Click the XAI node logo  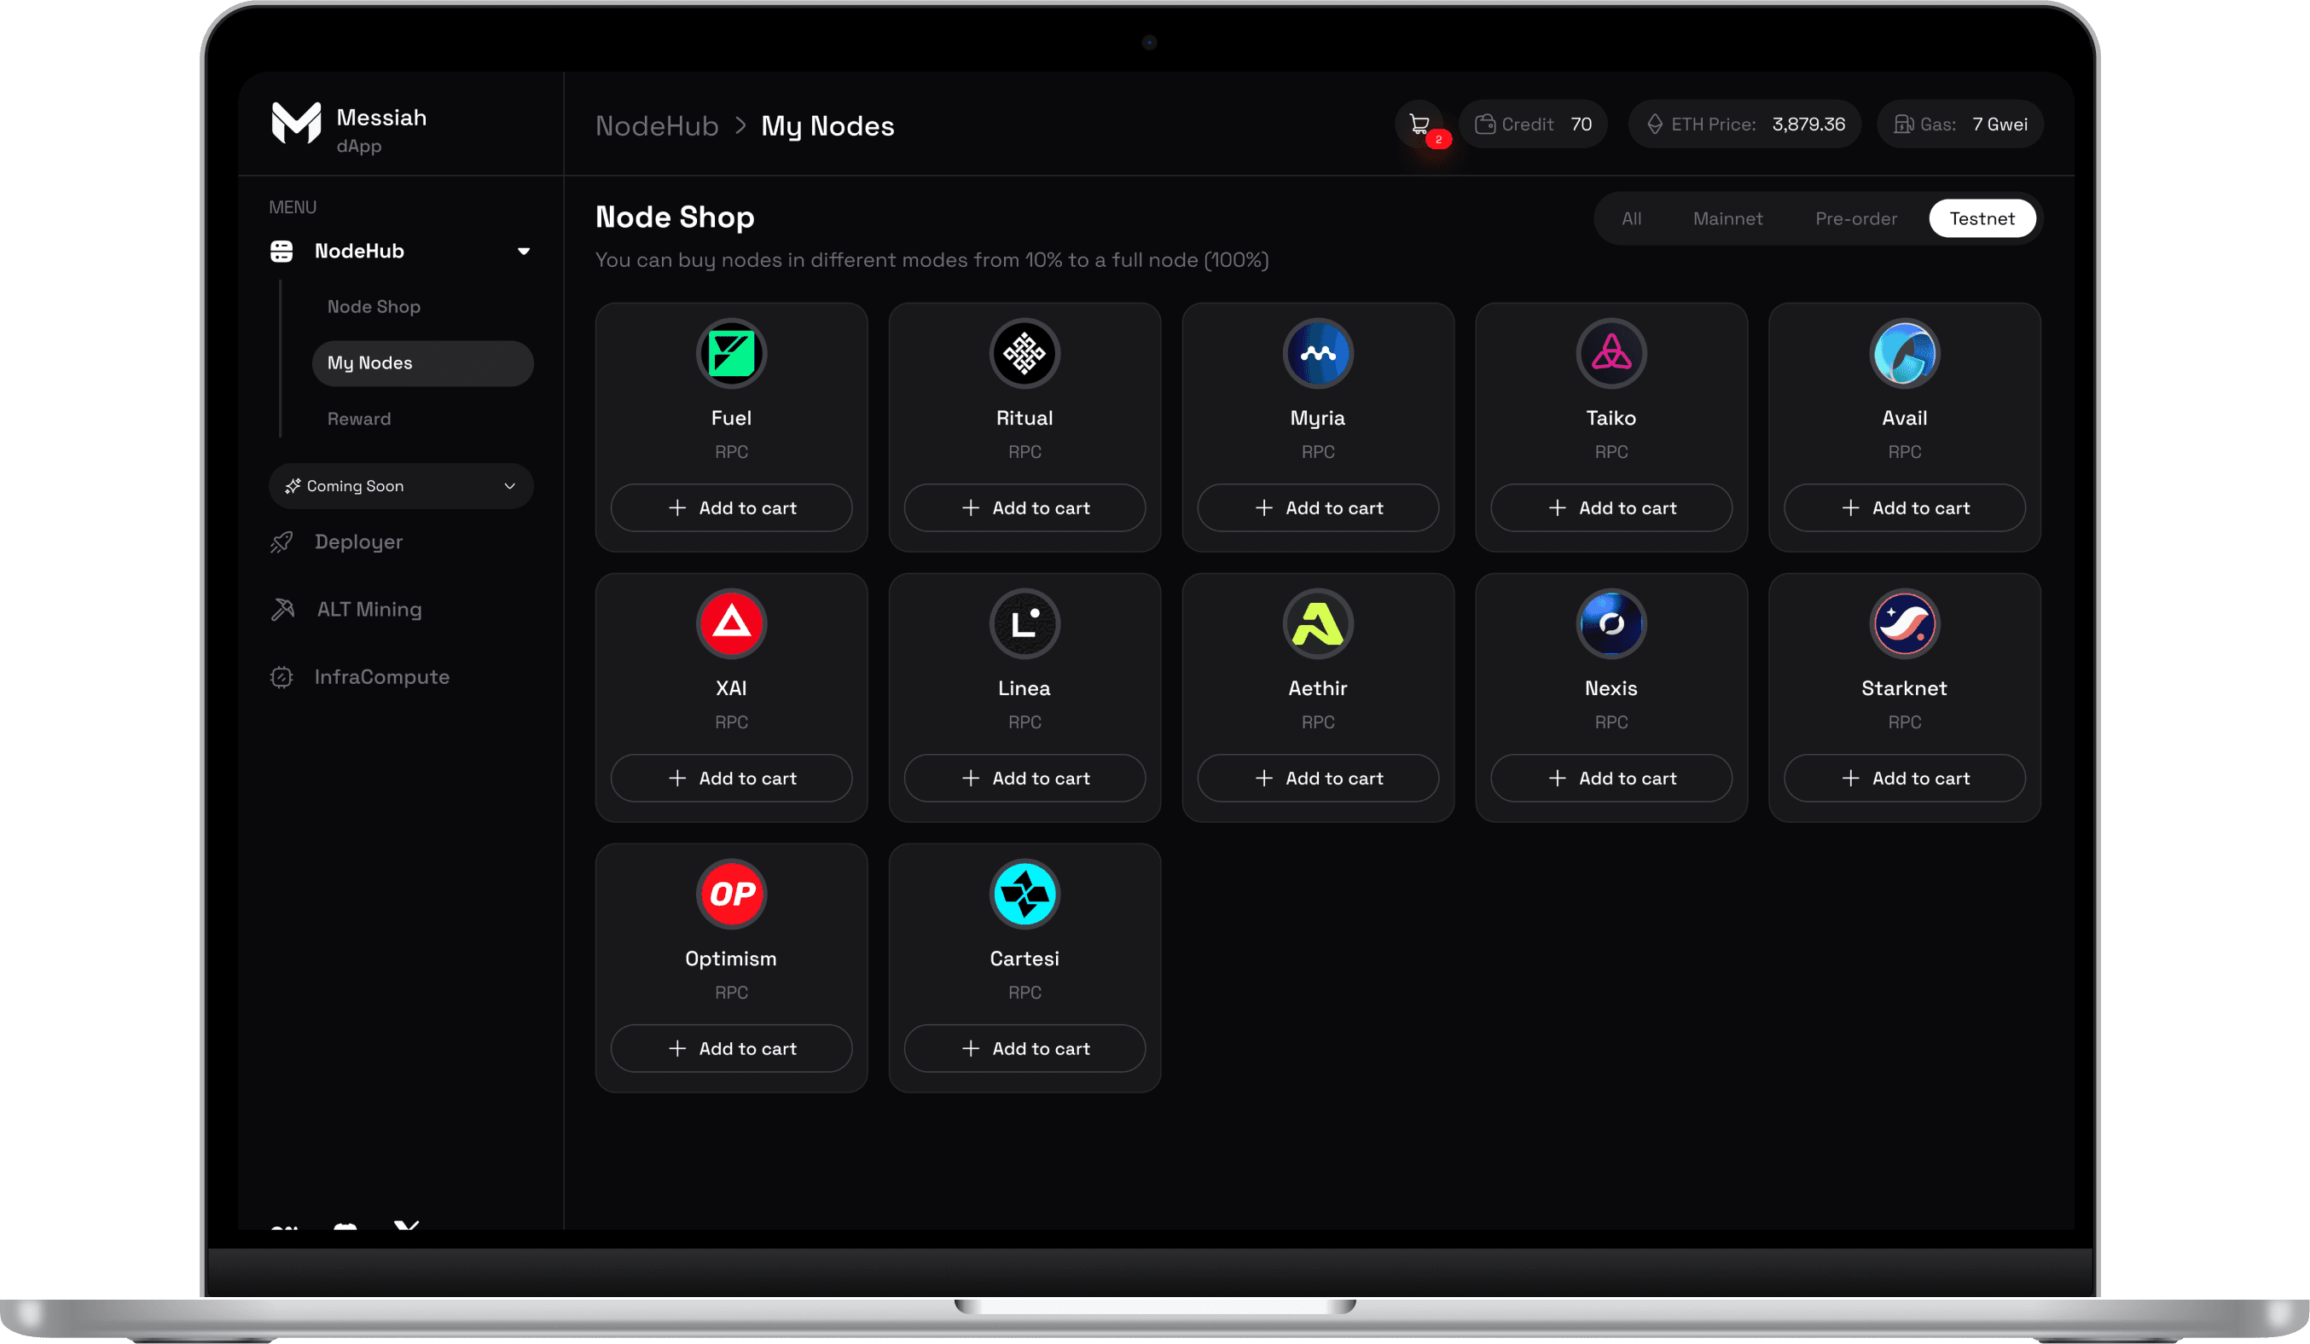(730, 624)
